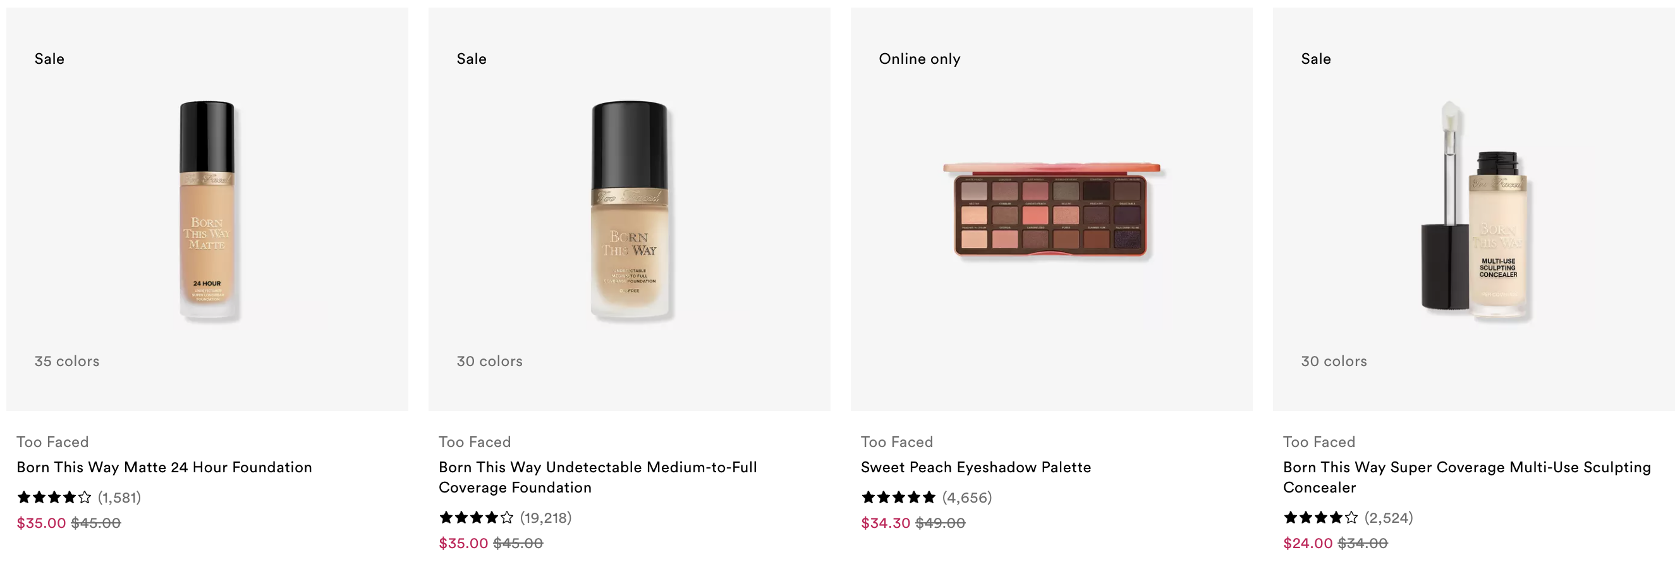This screenshot has width=1675, height=569.
Task: Open the Born This Way Super Coverage Concealer title
Action: pos(1467,477)
